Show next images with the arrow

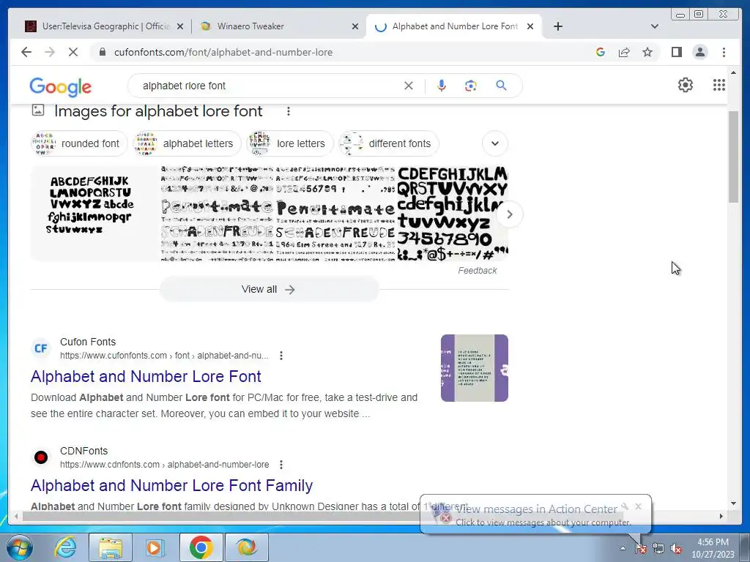(x=510, y=214)
